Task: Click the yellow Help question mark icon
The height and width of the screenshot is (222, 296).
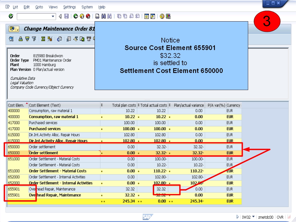Action: coord(162,16)
